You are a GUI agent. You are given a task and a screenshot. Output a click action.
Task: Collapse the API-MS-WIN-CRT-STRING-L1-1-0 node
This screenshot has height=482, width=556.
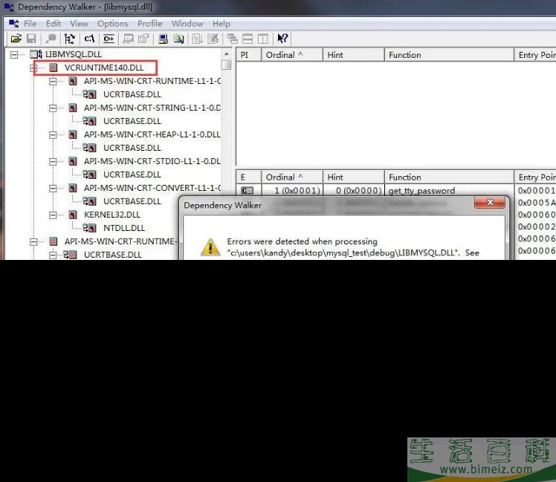click(x=53, y=108)
